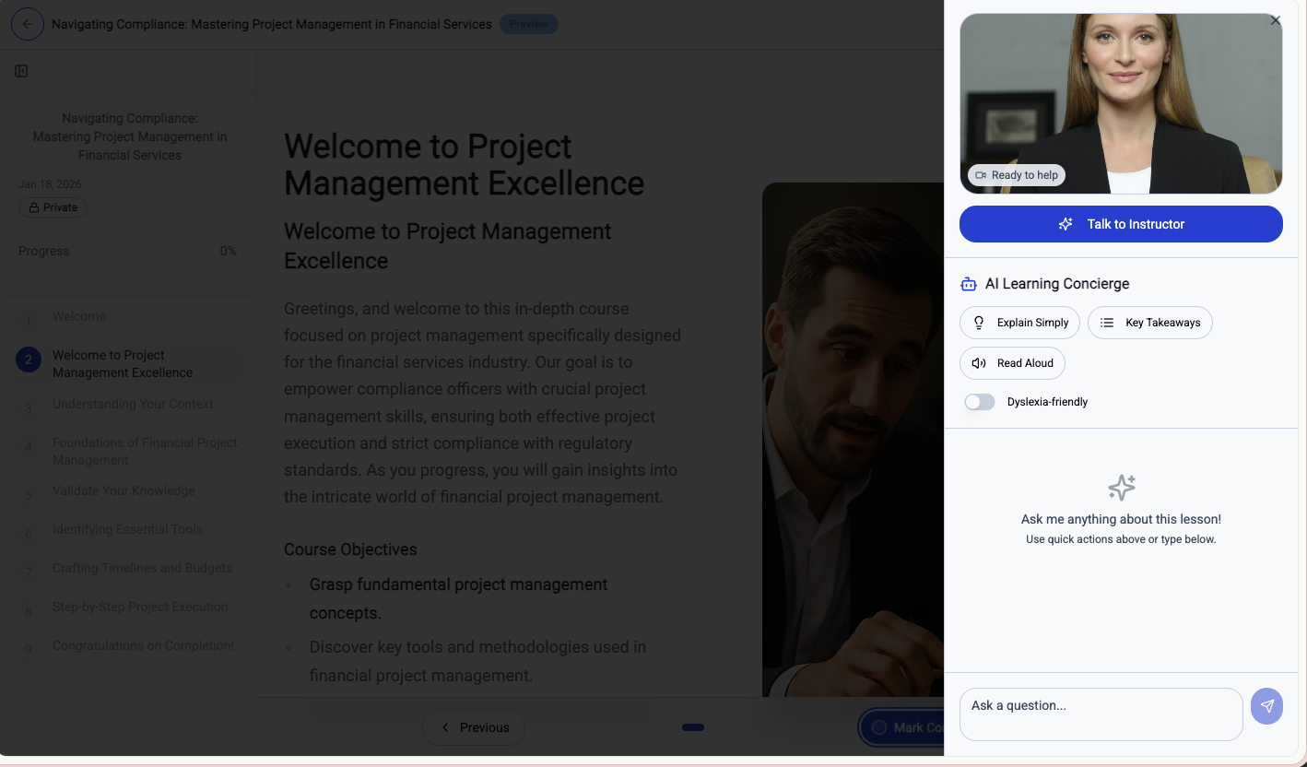Click the Jan 18, 2026 date
Screen dimensions: 1307x767
pos(50,184)
